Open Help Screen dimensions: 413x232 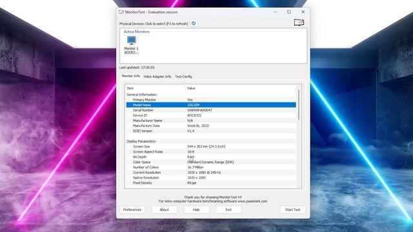(x=196, y=209)
